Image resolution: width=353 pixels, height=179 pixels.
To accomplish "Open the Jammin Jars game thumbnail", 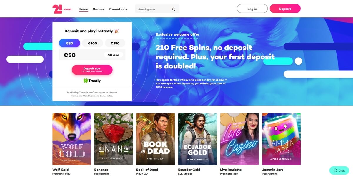I will [x=281, y=139].
